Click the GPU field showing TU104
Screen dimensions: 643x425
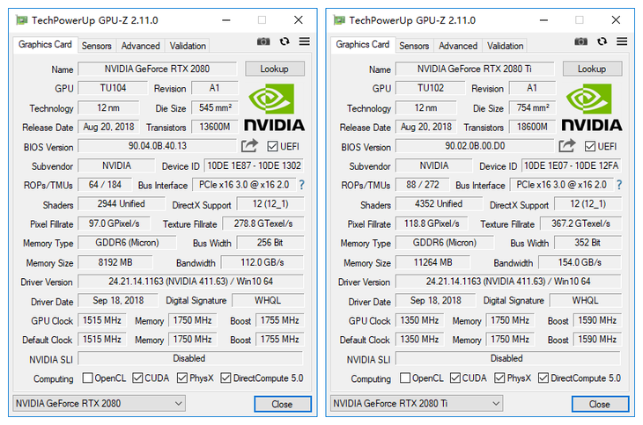[x=113, y=88]
